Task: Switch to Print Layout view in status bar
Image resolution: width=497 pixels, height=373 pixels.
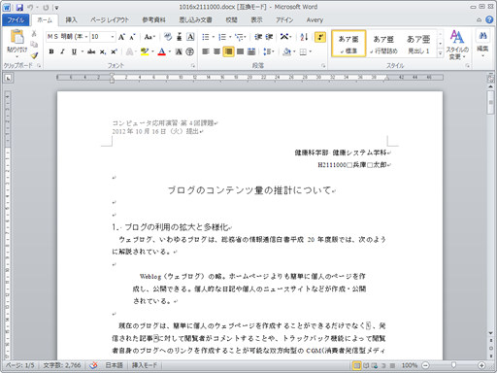Action: coord(356,365)
